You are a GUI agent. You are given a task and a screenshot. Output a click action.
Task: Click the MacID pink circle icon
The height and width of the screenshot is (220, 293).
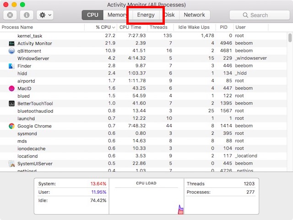[x=11, y=88]
